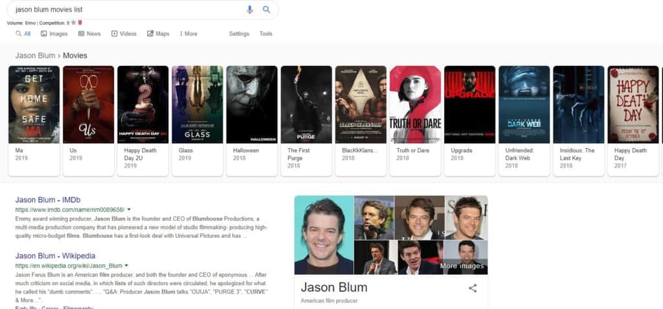The image size is (663, 309).
Task: Open the Videos results tab
Action: point(124,34)
